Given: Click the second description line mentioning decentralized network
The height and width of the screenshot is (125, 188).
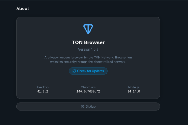Looking at the screenshot, I should point(88,62).
